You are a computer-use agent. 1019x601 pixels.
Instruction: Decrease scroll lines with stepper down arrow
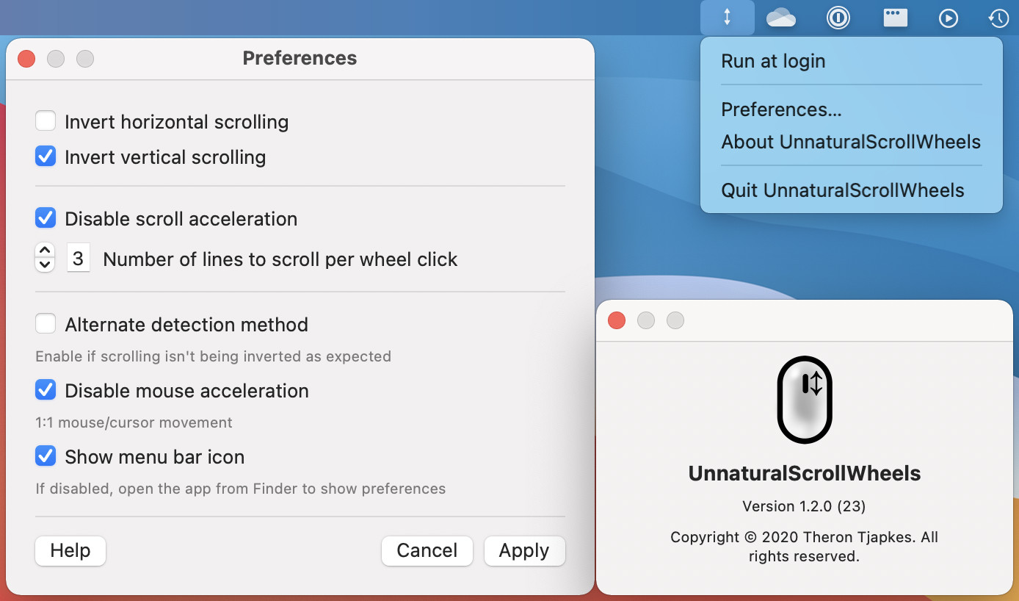45,264
